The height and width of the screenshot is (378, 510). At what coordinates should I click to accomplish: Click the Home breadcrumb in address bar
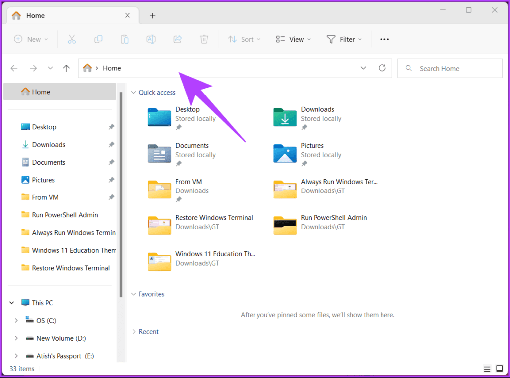pos(112,68)
